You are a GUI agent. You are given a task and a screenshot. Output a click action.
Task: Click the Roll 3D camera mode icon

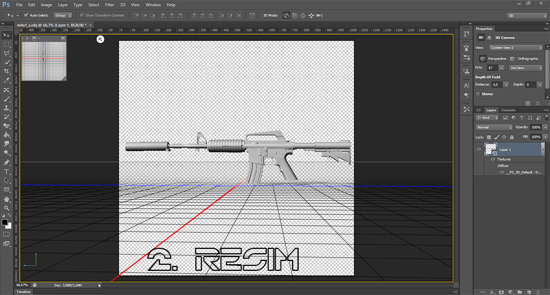(x=295, y=15)
